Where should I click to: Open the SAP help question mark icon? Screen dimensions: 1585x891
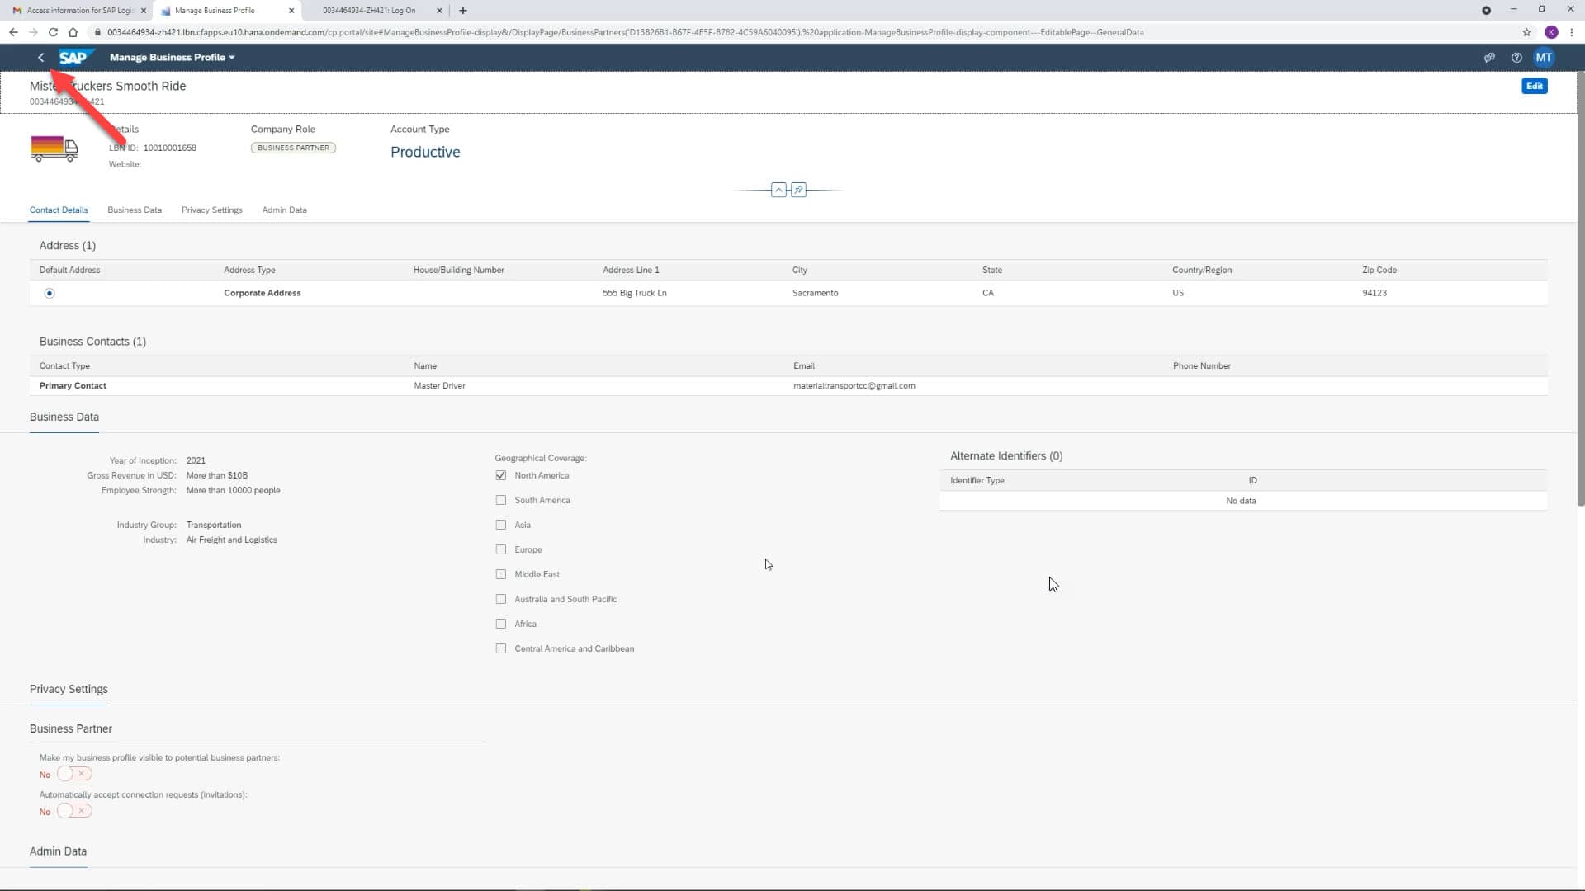pyautogui.click(x=1516, y=58)
